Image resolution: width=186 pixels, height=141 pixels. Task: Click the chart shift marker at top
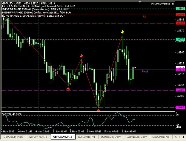click(140, 2)
